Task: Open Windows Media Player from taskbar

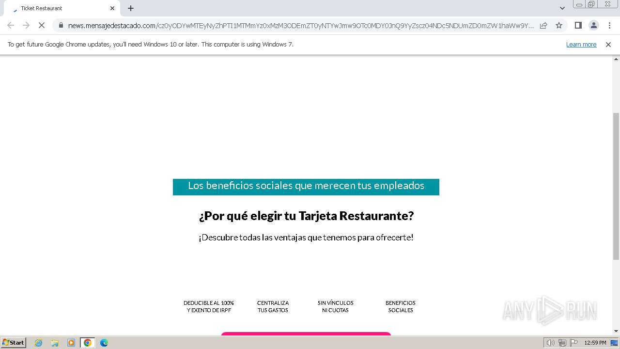Action: (71, 343)
